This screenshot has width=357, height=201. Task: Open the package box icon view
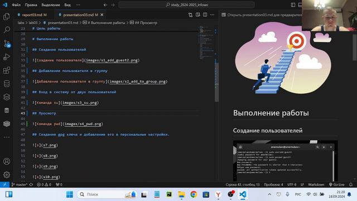(x=7, y=123)
